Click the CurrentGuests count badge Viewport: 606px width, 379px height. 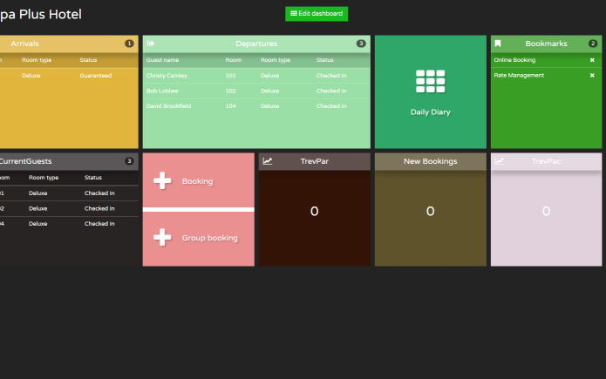point(129,161)
